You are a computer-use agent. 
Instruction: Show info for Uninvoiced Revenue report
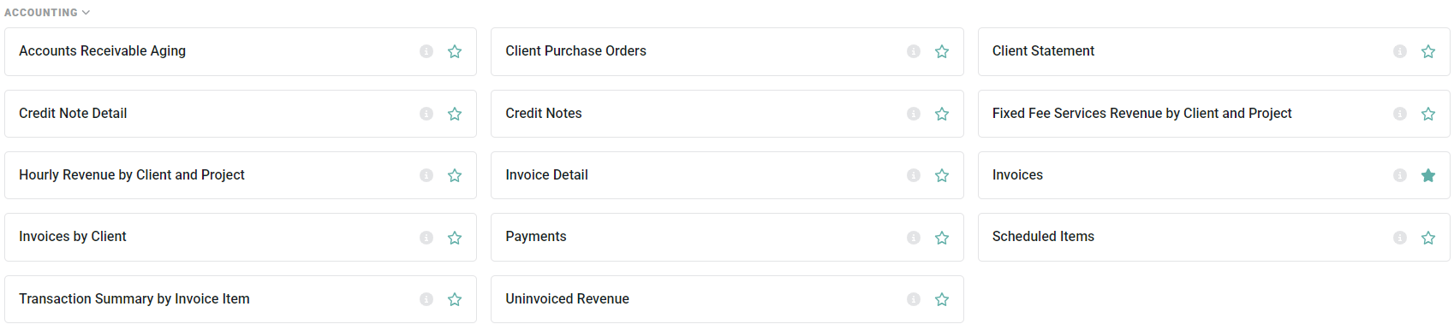pyautogui.click(x=914, y=299)
